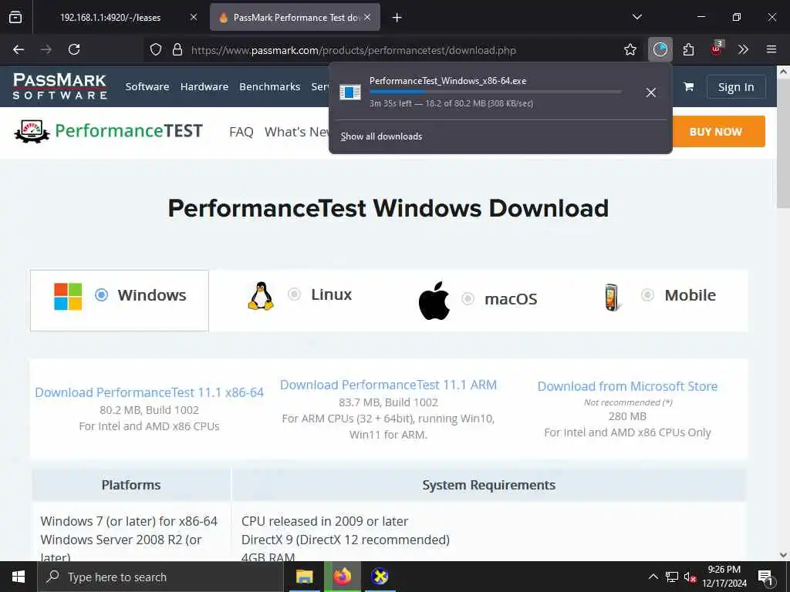Viewport: 790px width, 592px height.
Task: Click the scrollbar up arrow
Action: (783, 72)
